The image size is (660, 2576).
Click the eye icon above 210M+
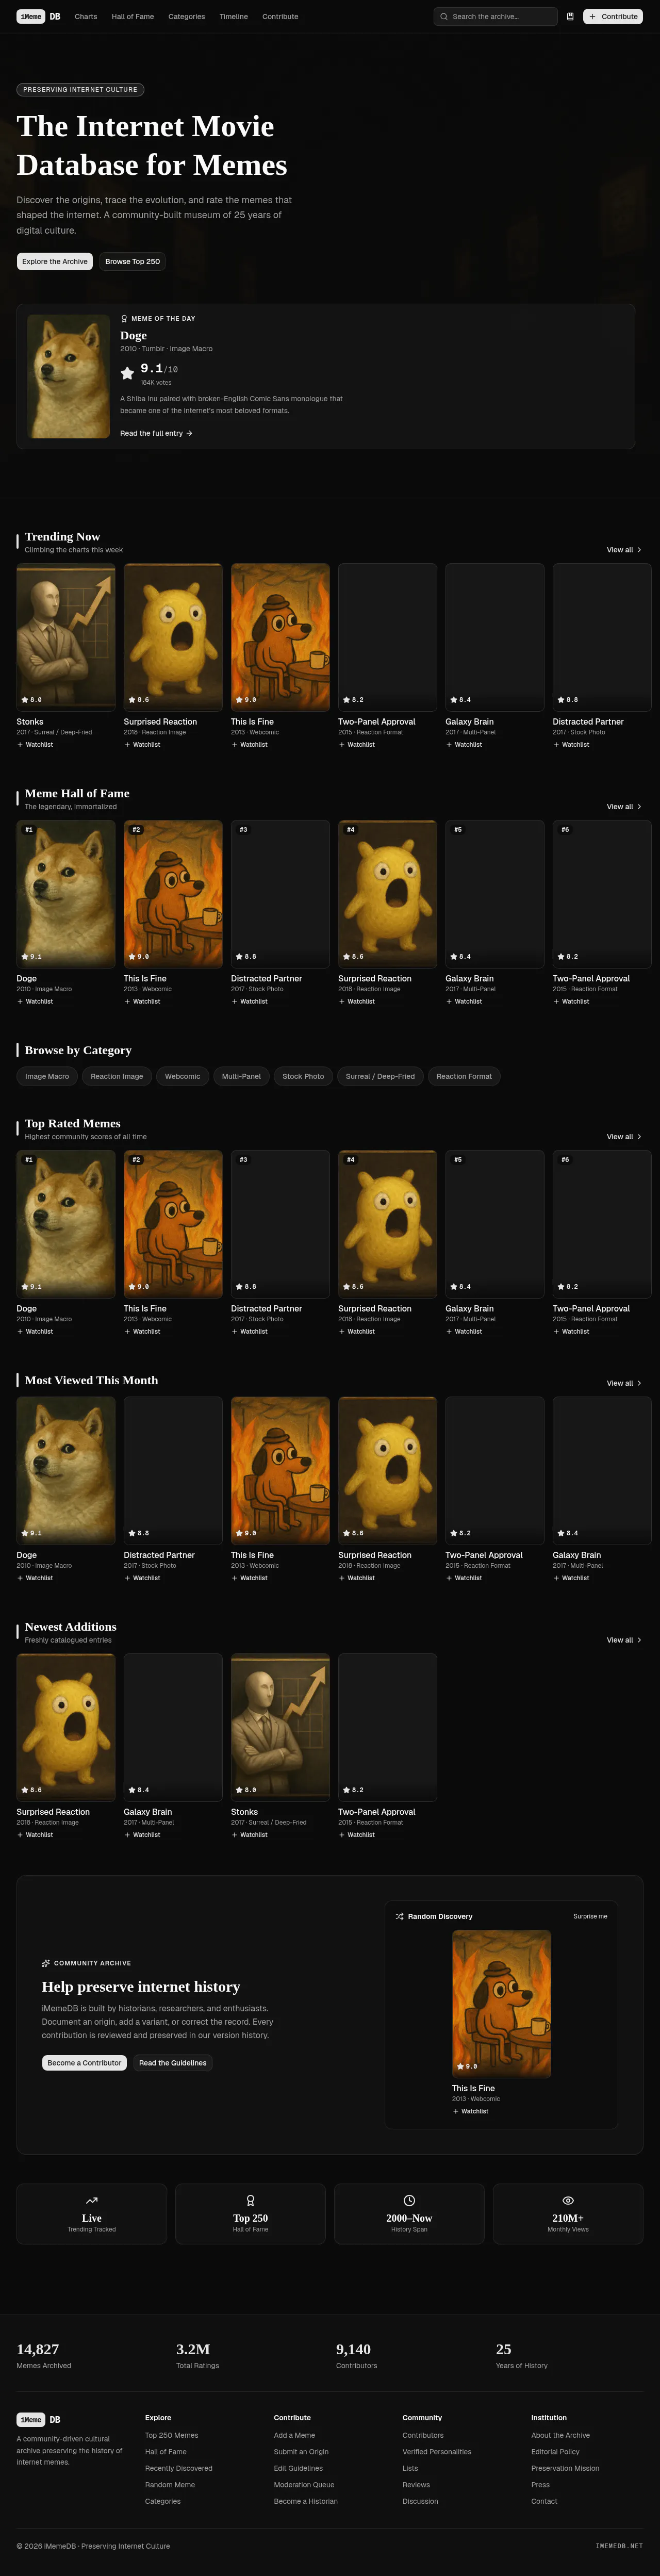pyautogui.click(x=568, y=2200)
